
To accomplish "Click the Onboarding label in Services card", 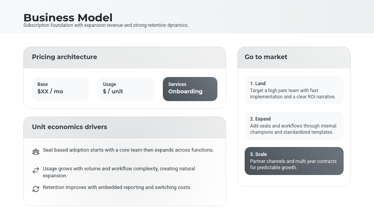I will 185,92.
